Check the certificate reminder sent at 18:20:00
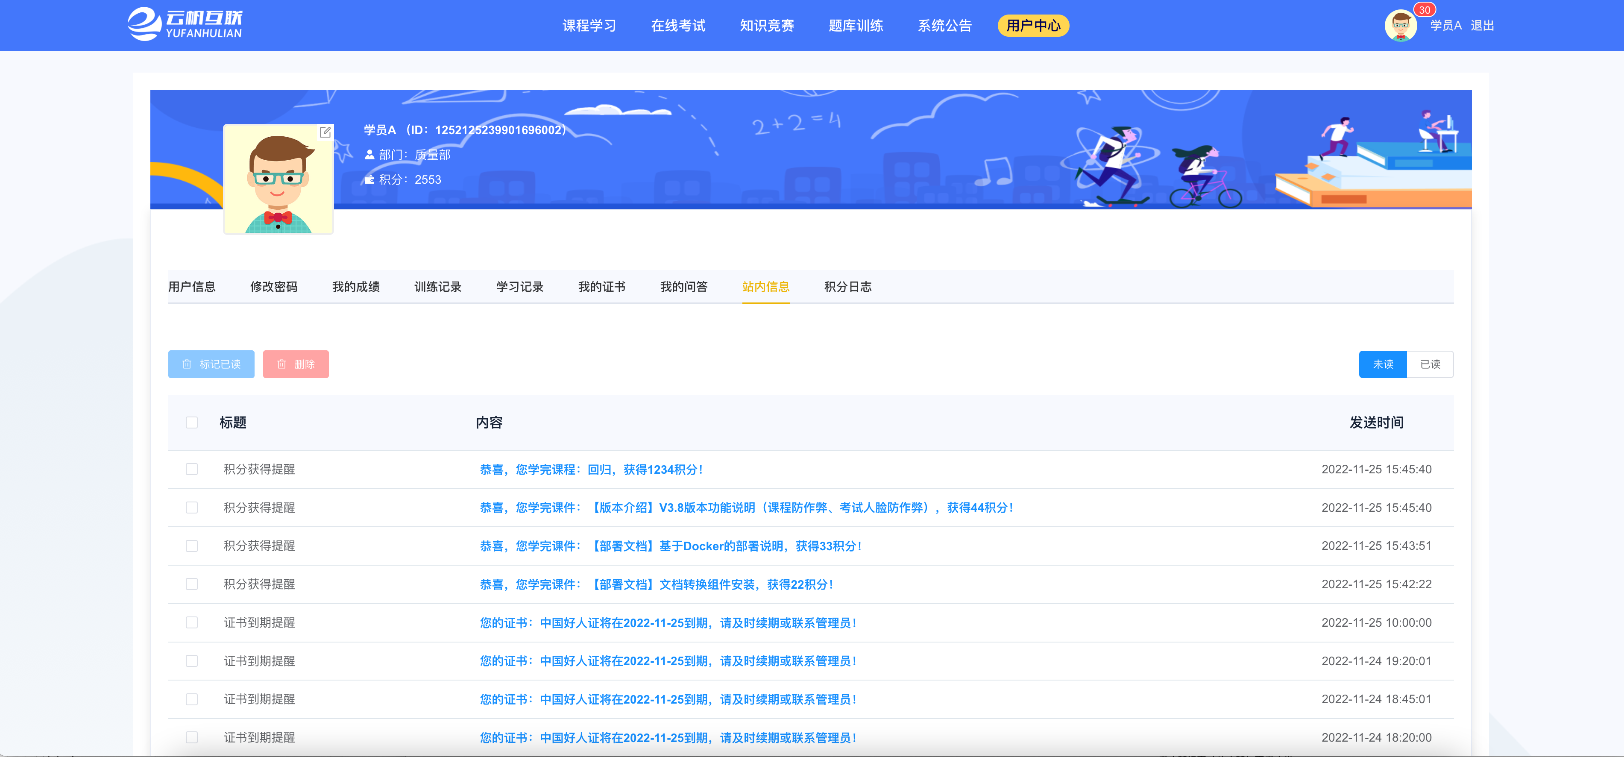Screen dimensions: 1624x757 click(x=192, y=737)
